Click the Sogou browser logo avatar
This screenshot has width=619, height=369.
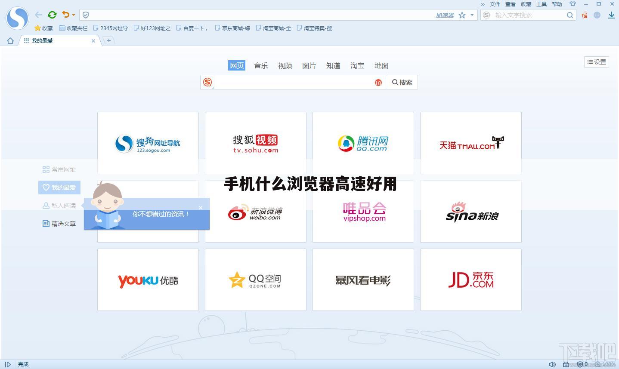[17, 18]
